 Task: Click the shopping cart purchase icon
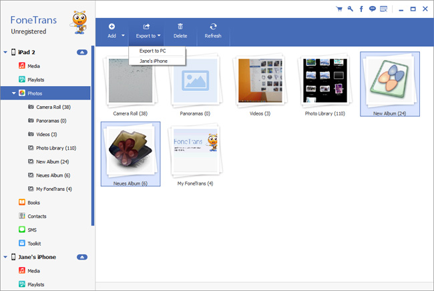(340, 9)
